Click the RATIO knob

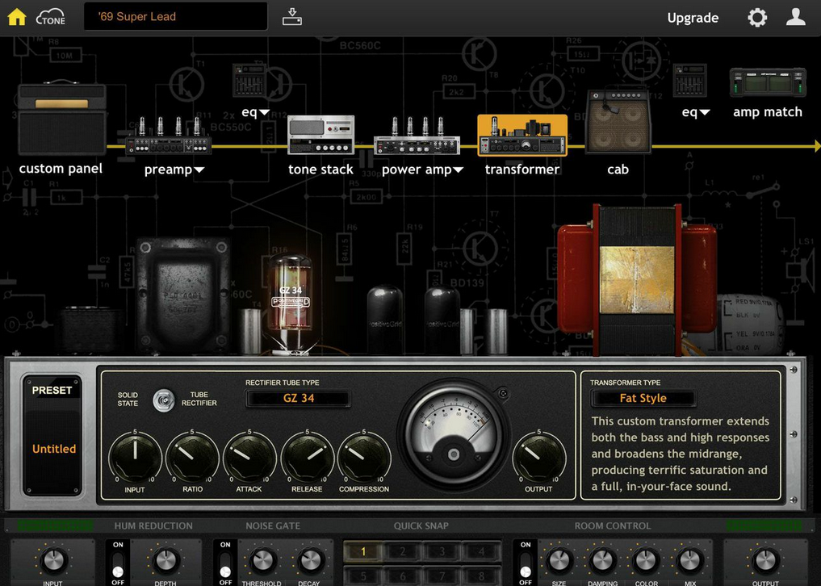pyautogui.click(x=192, y=457)
